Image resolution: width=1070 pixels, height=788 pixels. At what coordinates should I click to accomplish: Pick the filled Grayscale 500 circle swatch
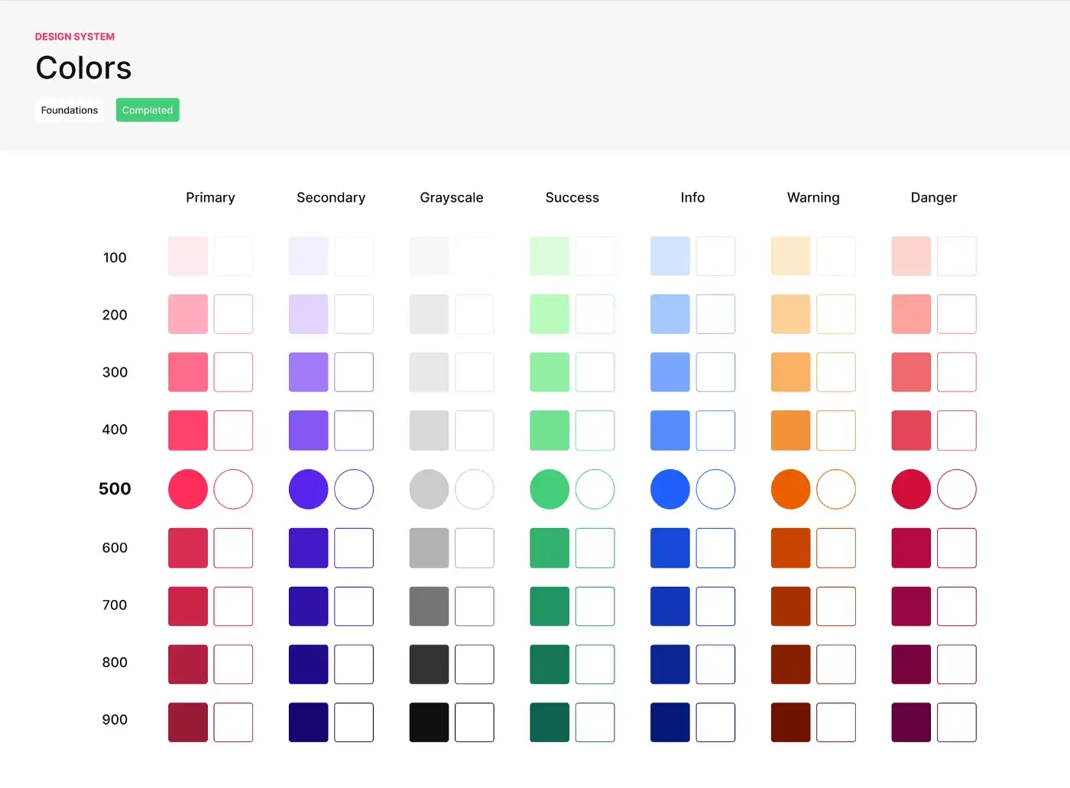pyautogui.click(x=430, y=489)
